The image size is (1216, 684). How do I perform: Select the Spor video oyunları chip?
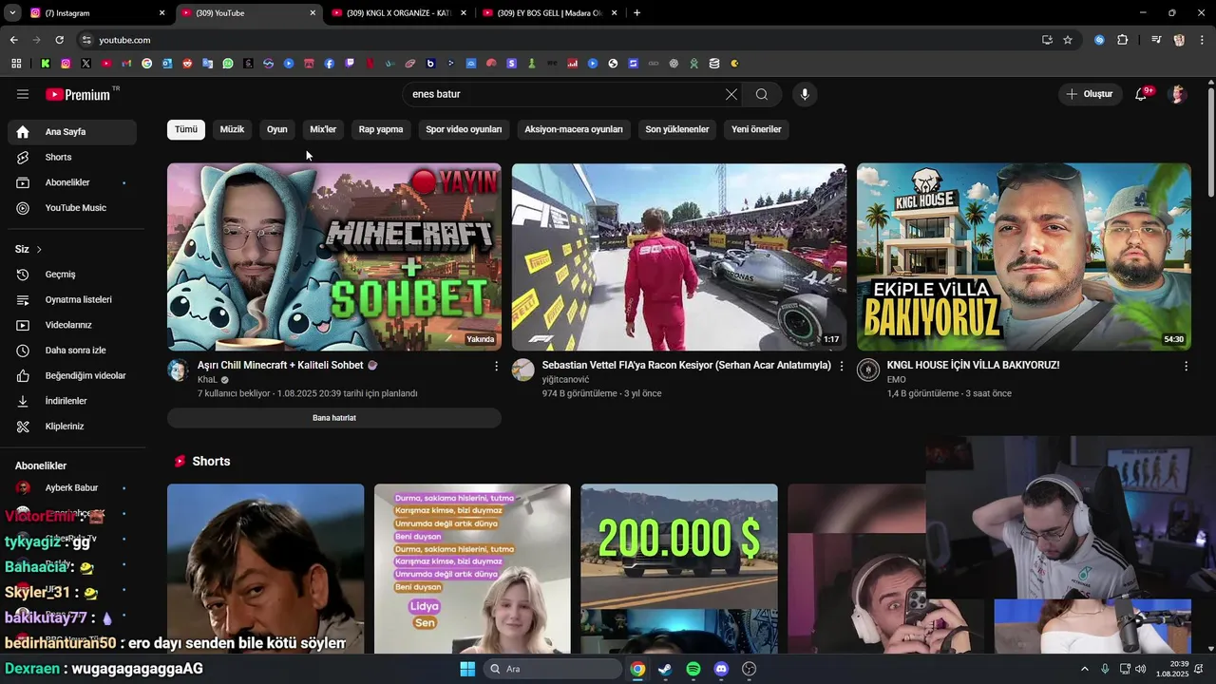pyautogui.click(x=464, y=129)
